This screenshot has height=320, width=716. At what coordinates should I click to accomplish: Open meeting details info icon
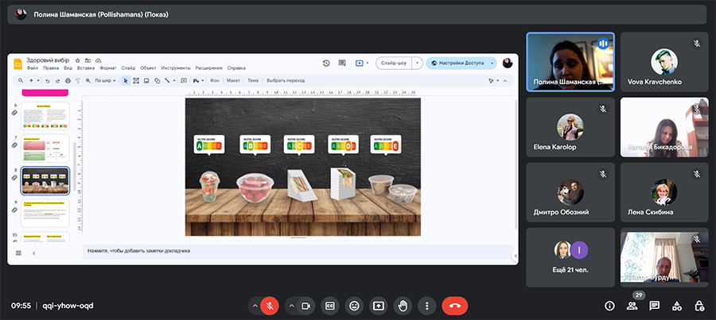[x=609, y=306]
